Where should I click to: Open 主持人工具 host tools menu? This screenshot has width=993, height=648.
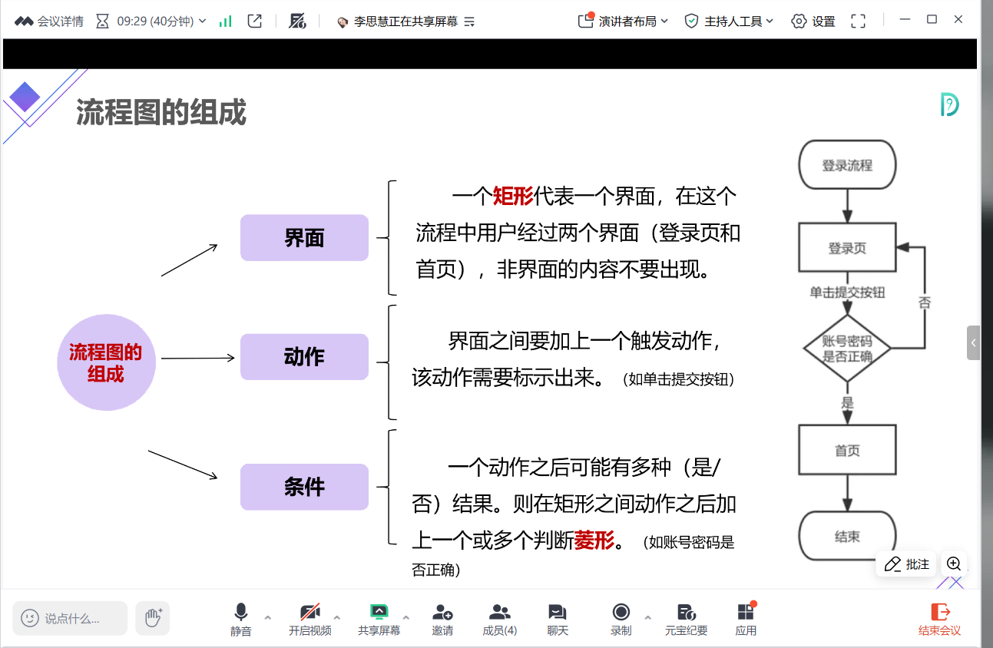tap(730, 21)
